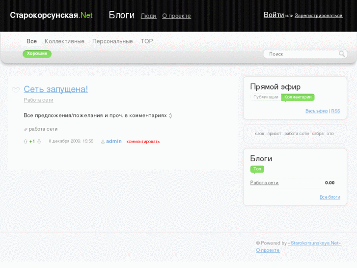Image resolution: width=357 pixels, height=268 pixels.
Task: Go to Люди in top menu
Action: coord(148,16)
